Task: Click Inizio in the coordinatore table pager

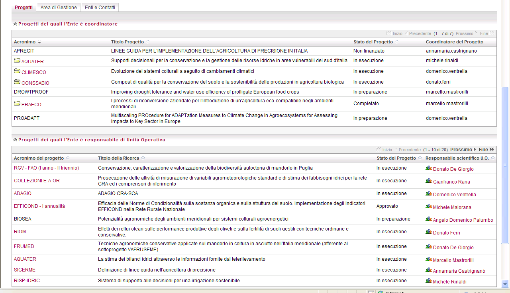Action: (394, 33)
